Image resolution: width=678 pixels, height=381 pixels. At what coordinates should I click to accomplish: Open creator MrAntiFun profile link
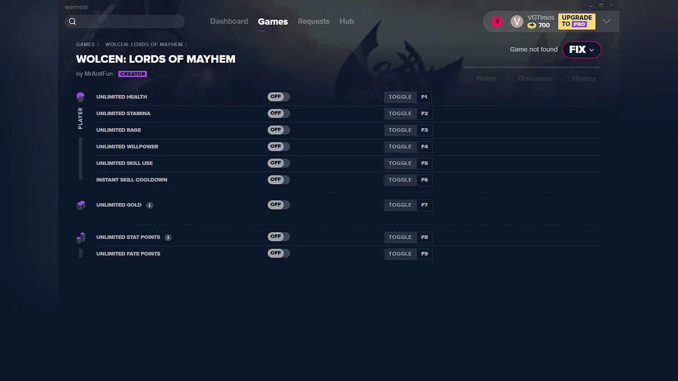coord(98,74)
